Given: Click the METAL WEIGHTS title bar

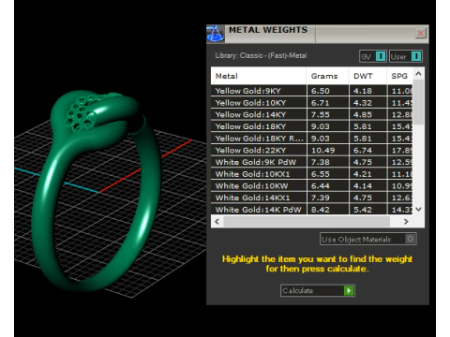Looking at the screenshot, I should (318, 34).
